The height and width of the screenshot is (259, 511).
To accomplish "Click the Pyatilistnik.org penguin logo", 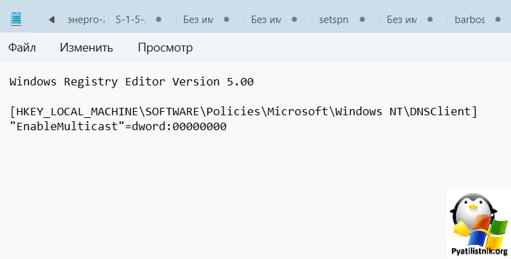I will click(x=478, y=224).
